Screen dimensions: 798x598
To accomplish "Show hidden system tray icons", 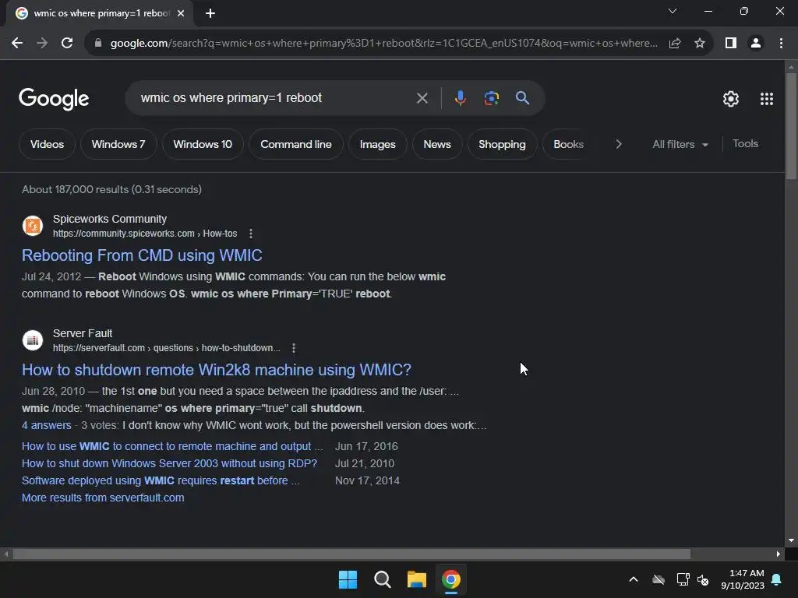I will pyautogui.click(x=634, y=579).
